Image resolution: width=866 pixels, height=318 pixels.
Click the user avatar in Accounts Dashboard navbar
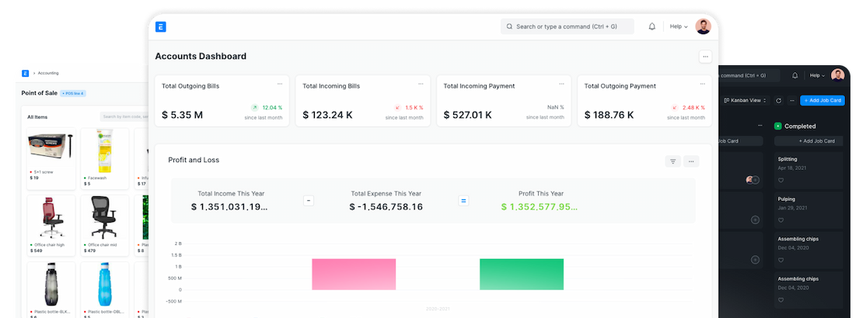click(x=703, y=26)
